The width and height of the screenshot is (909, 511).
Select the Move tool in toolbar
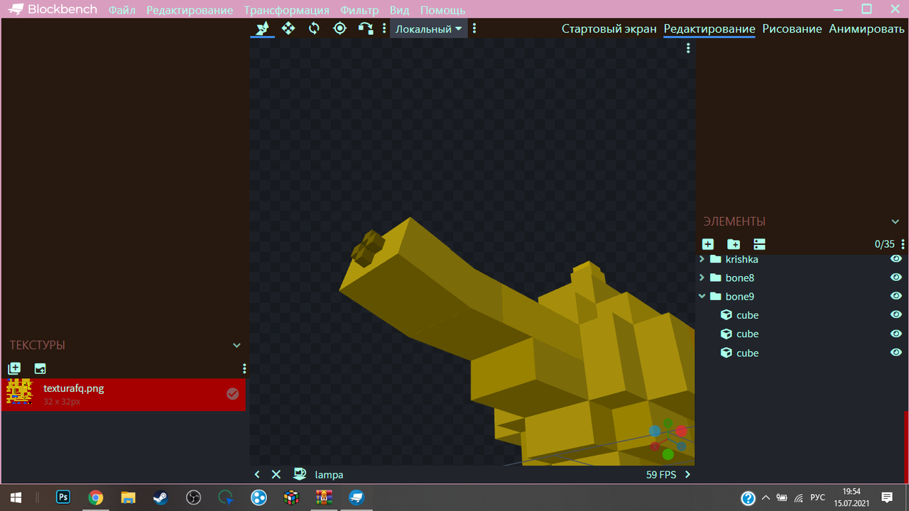[x=262, y=28]
